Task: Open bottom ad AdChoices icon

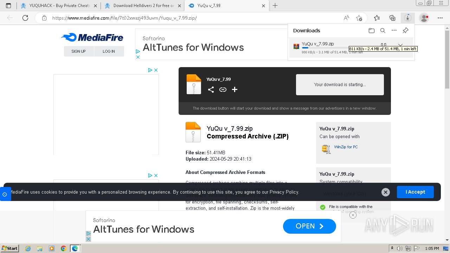Action: [89, 234]
